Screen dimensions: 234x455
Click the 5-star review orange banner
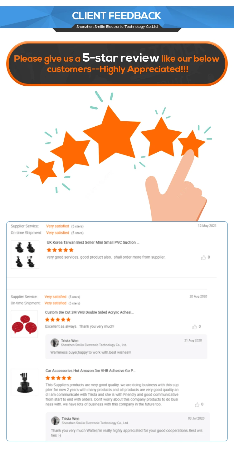tap(117, 63)
